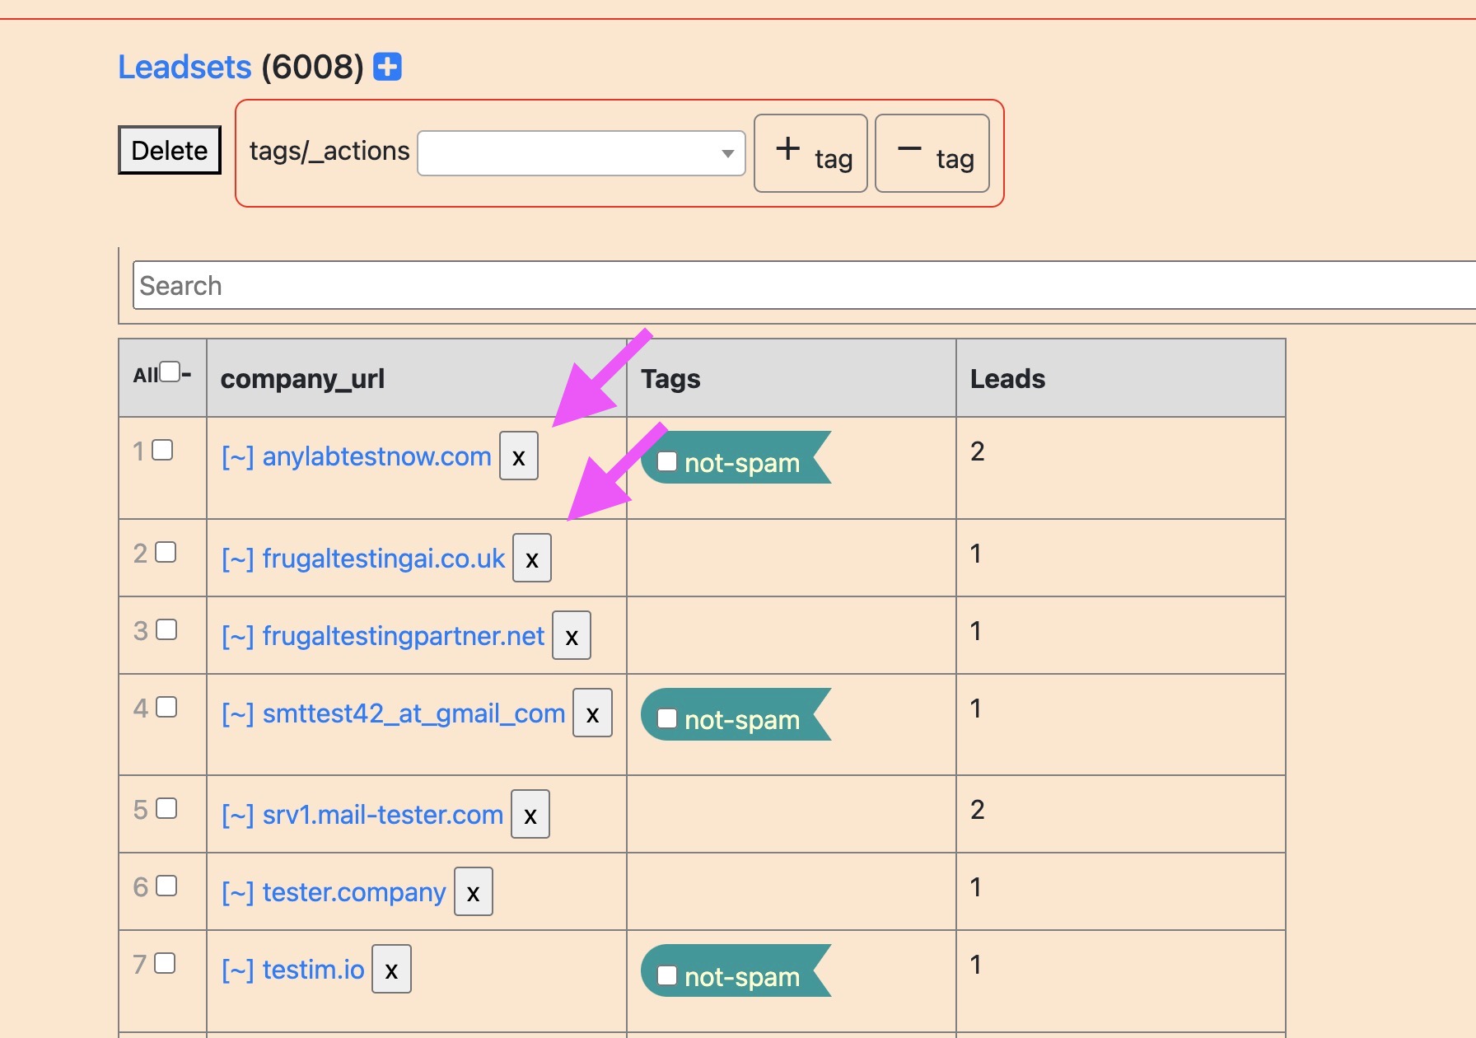The width and height of the screenshot is (1476, 1038).
Task: Click the x button next to smttest42_at_gmail_com
Action: click(593, 713)
